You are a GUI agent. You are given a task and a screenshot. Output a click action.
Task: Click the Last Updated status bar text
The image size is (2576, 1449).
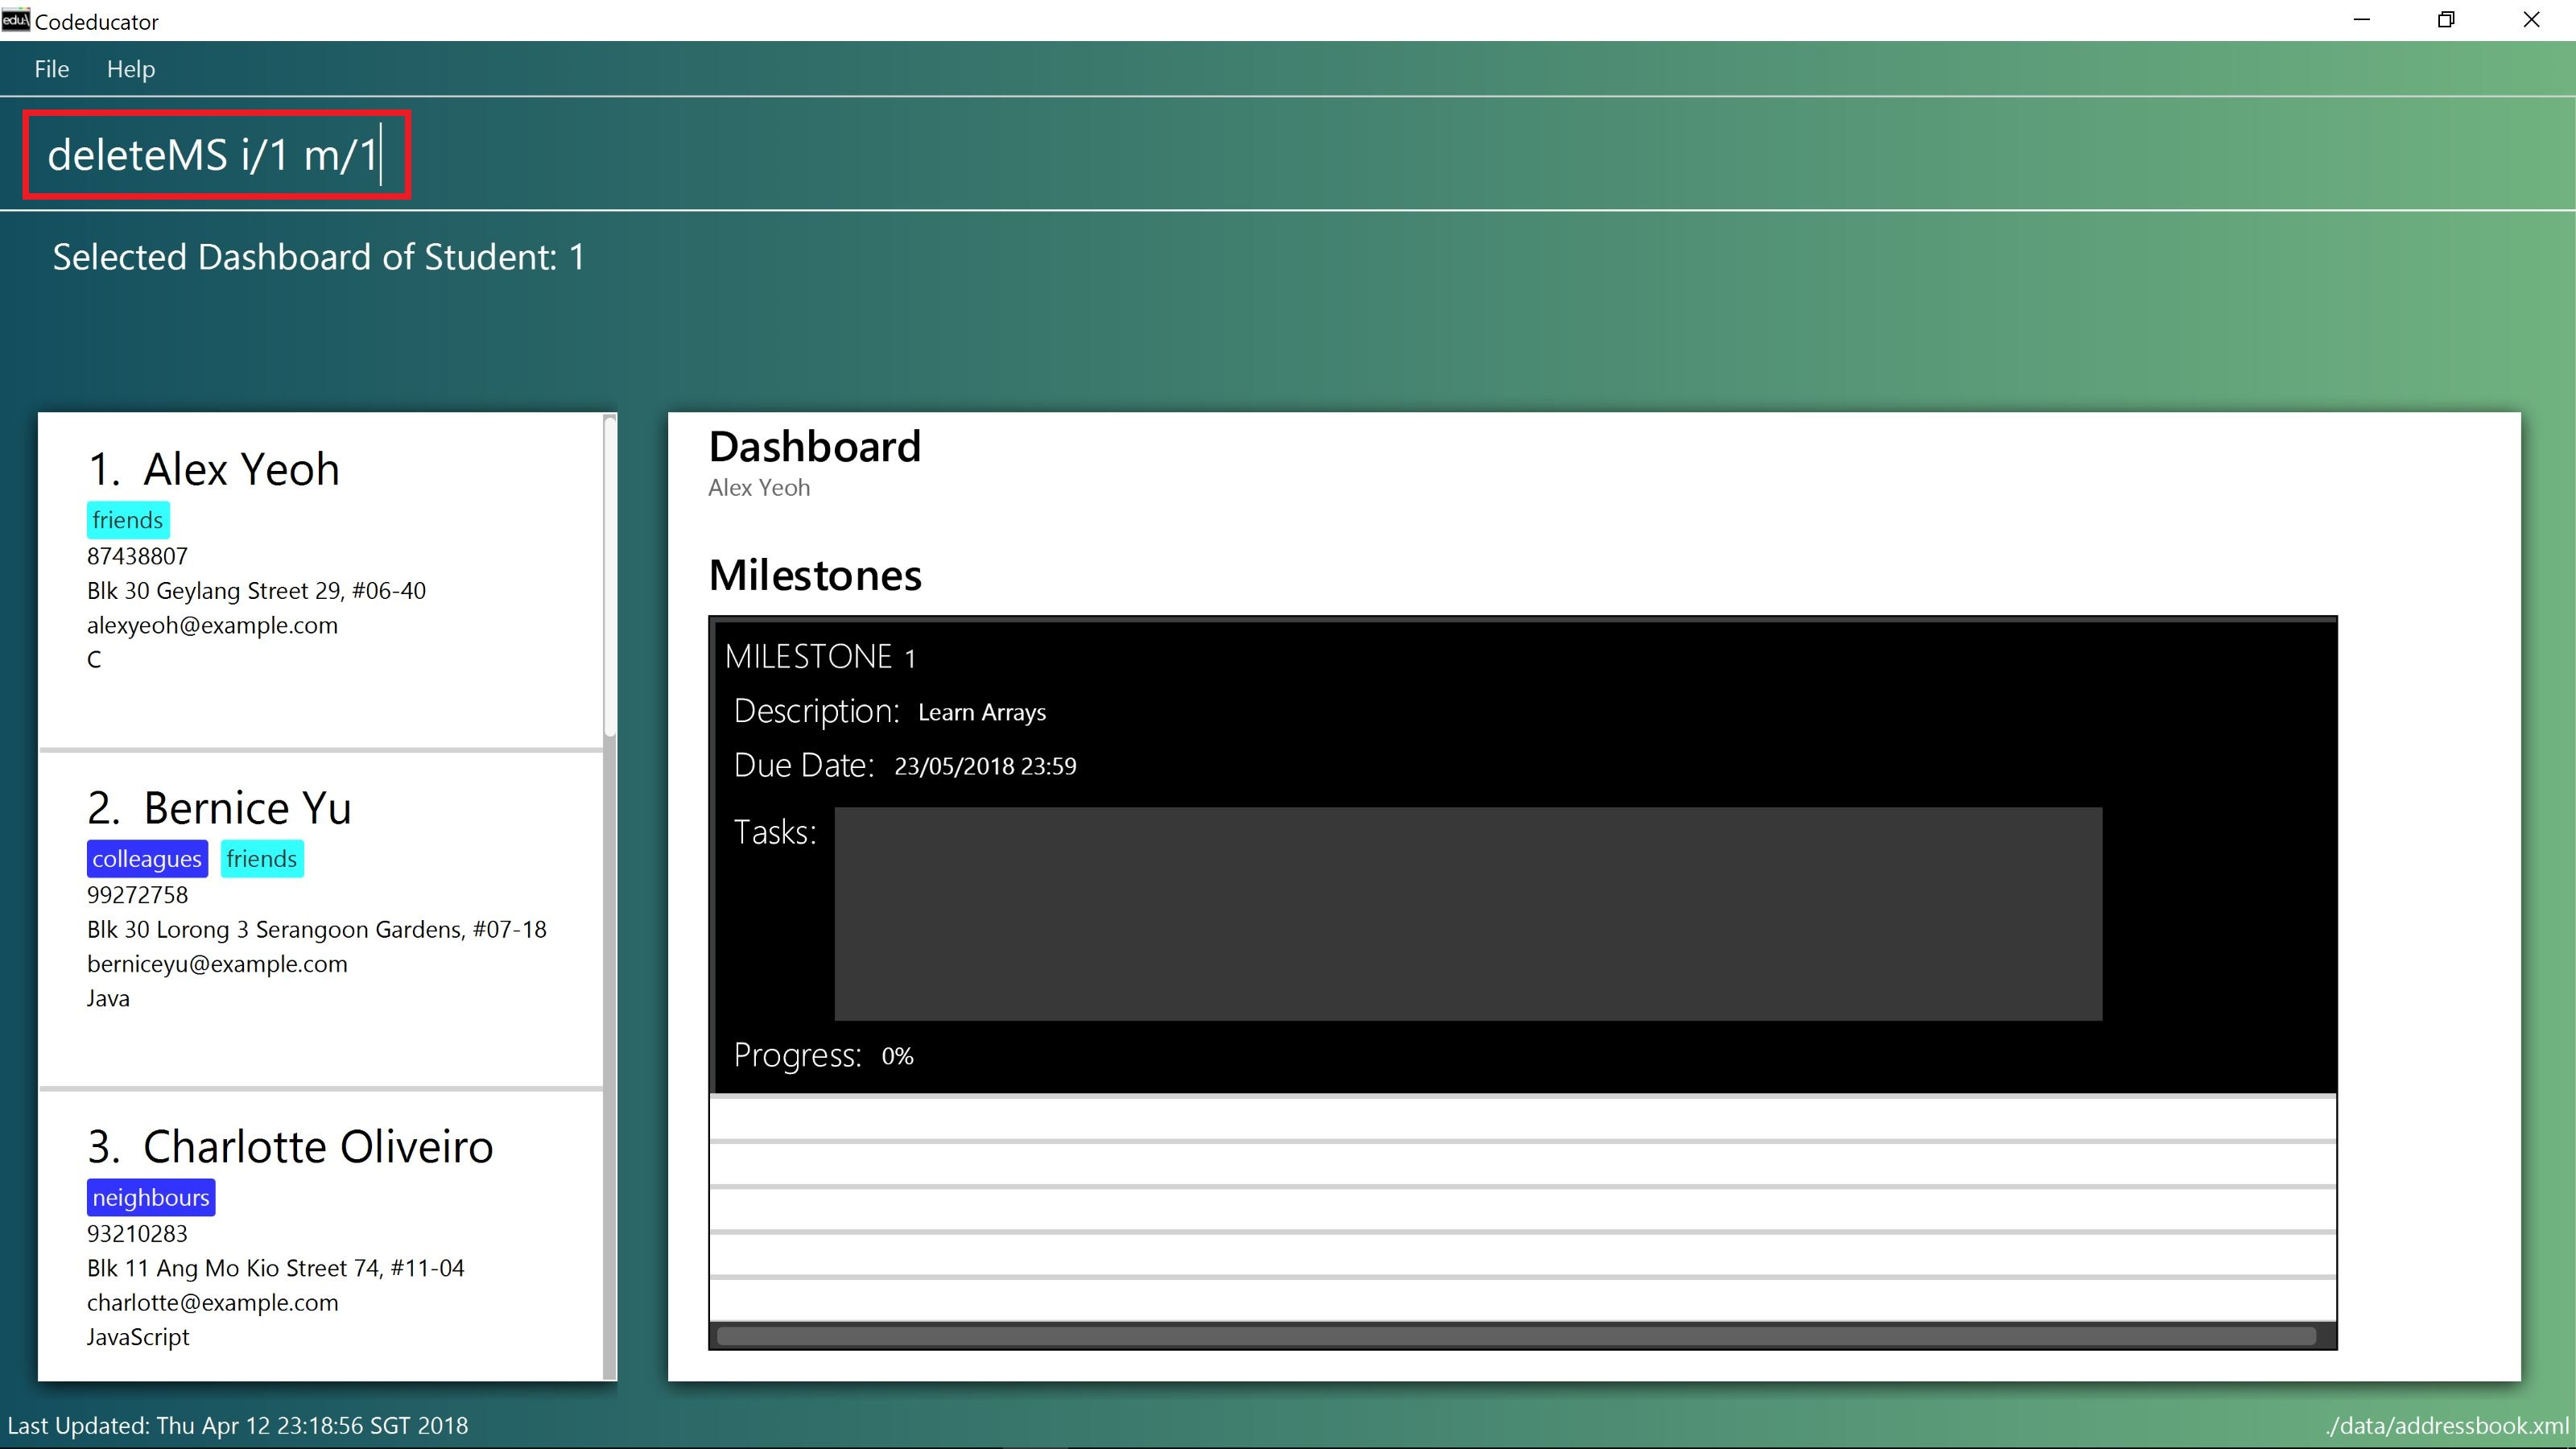(237, 1425)
